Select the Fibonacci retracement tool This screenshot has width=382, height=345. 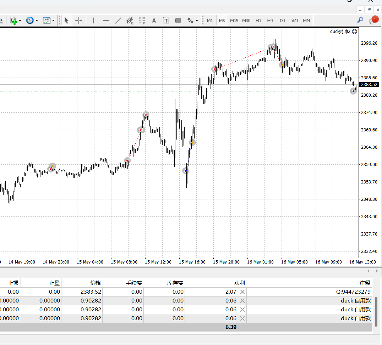click(142, 21)
